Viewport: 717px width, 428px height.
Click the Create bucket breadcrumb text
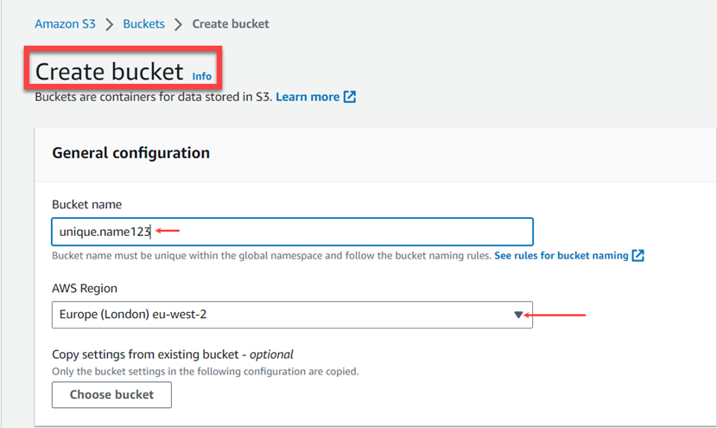pyautogui.click(x=231, y=24)
